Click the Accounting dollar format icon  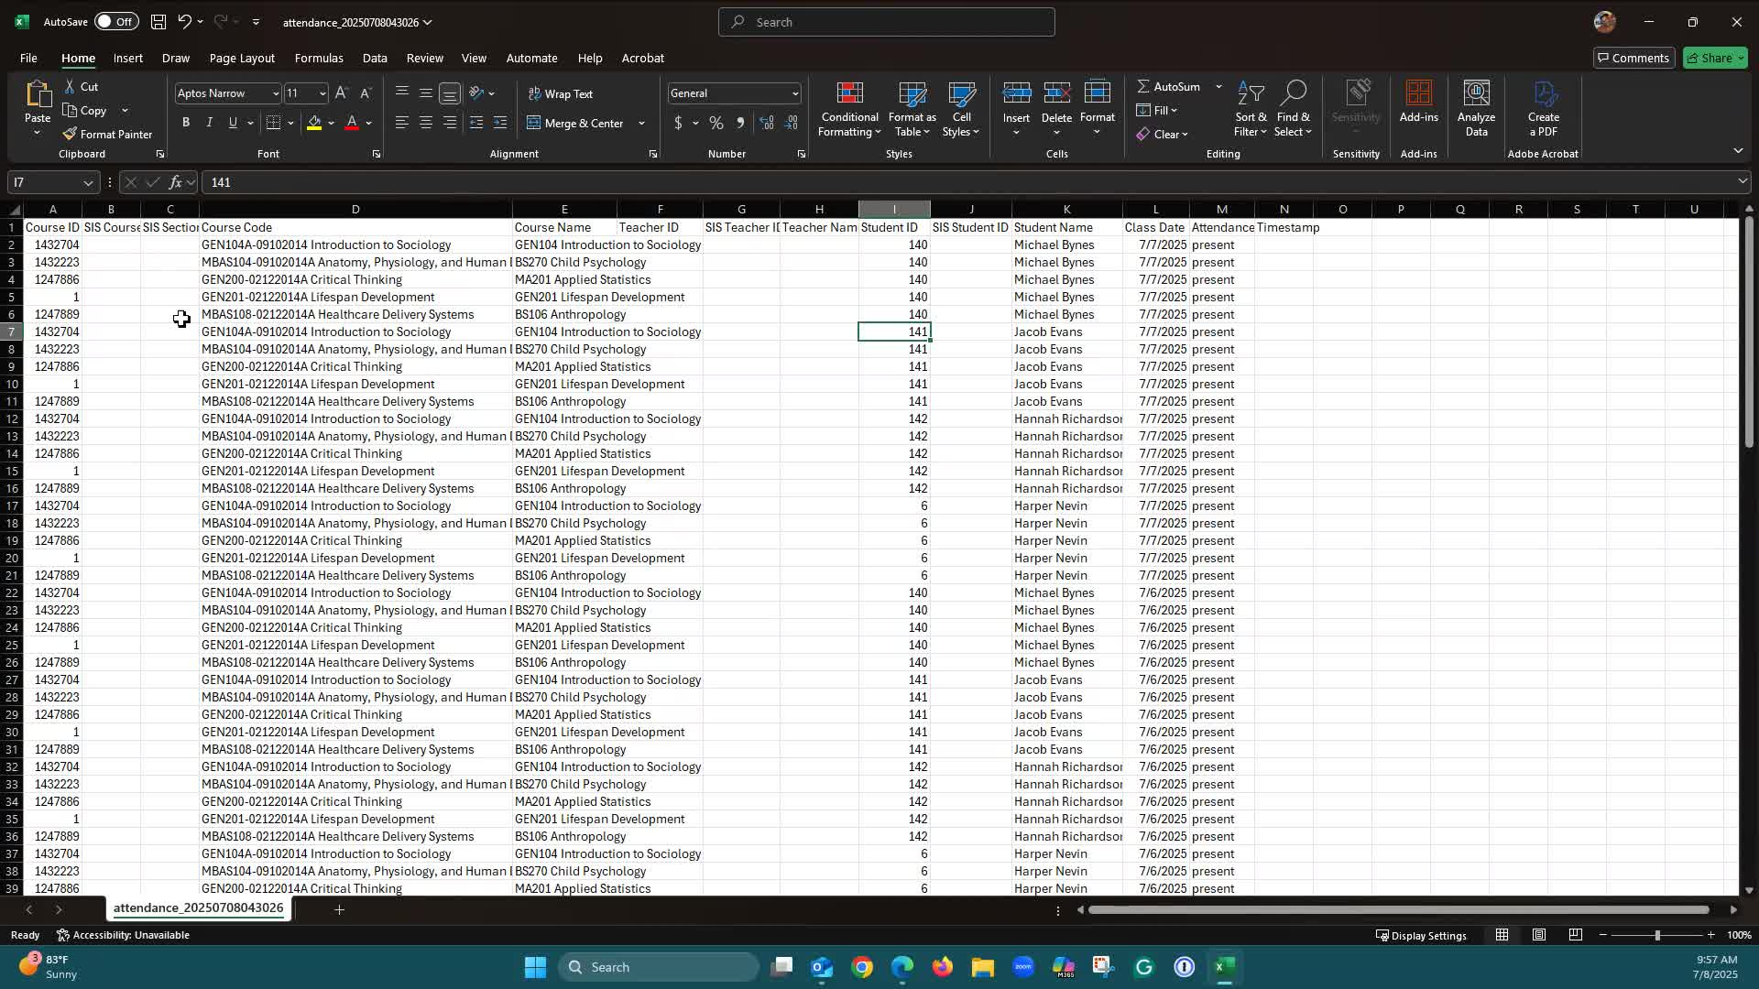coord(678,123)
